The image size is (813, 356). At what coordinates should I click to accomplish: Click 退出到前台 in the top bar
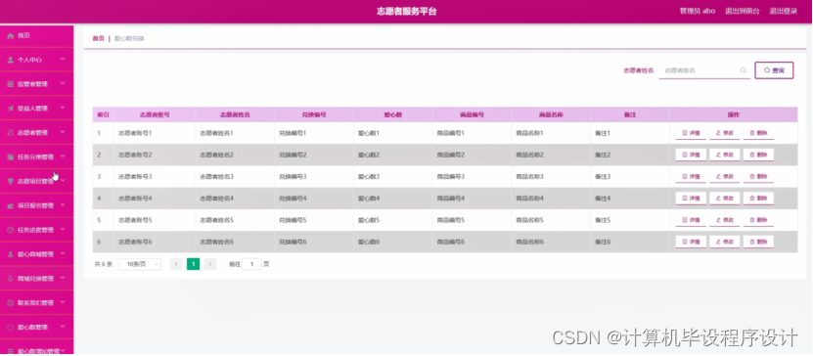tap(743, 11)
